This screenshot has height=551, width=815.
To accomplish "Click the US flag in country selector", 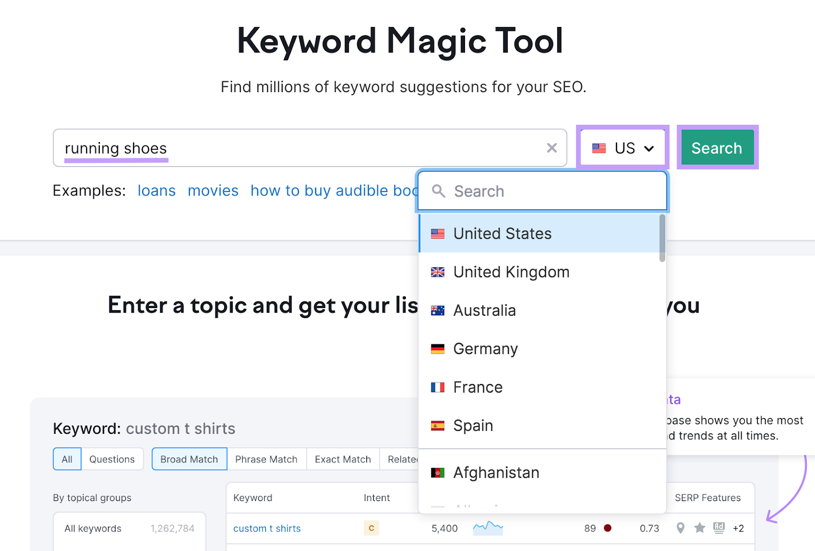I will [x=599, y=148].
